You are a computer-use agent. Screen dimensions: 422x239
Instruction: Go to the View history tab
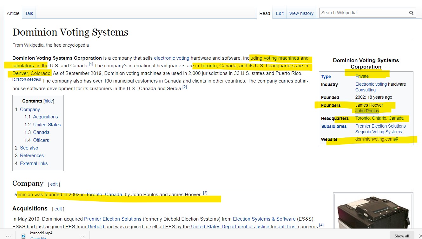[301, 13]
